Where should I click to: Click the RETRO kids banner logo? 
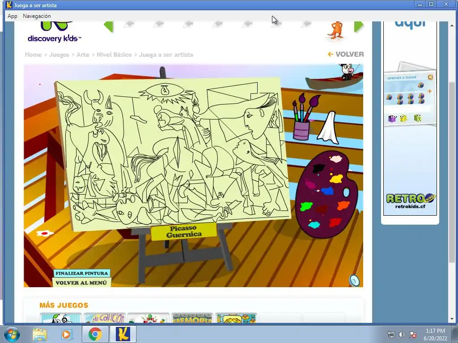(x=411, y=198)
